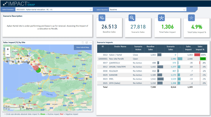Click the Total Sales Impact network icon

[161, 18]
